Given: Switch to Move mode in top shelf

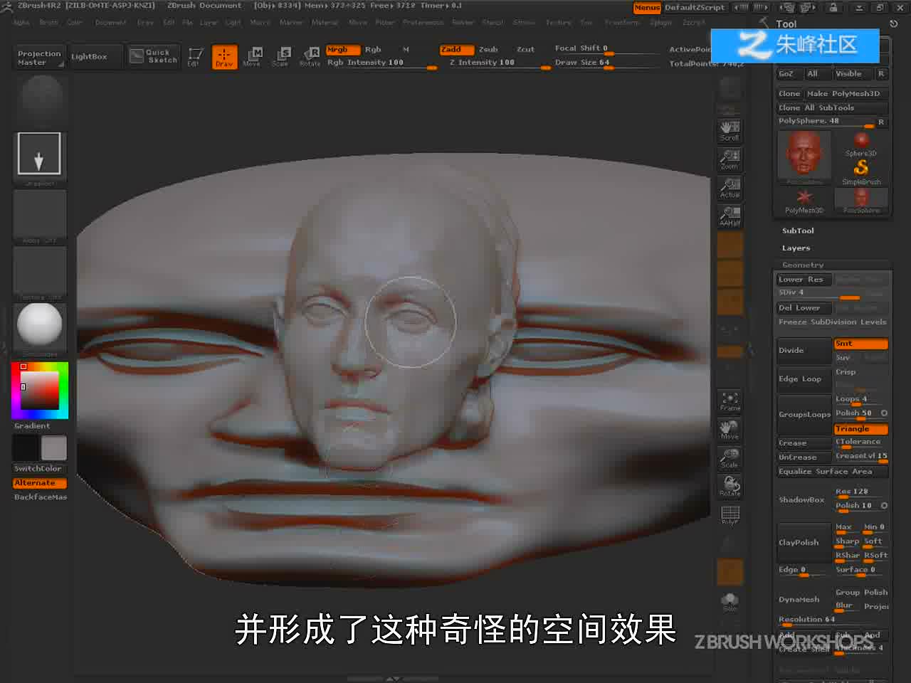Looking at the screenshot, I should click(252, 56).
